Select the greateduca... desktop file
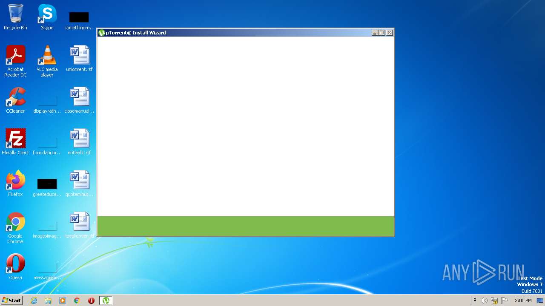The width and height of the screenshot is (545, 306). 47,187
